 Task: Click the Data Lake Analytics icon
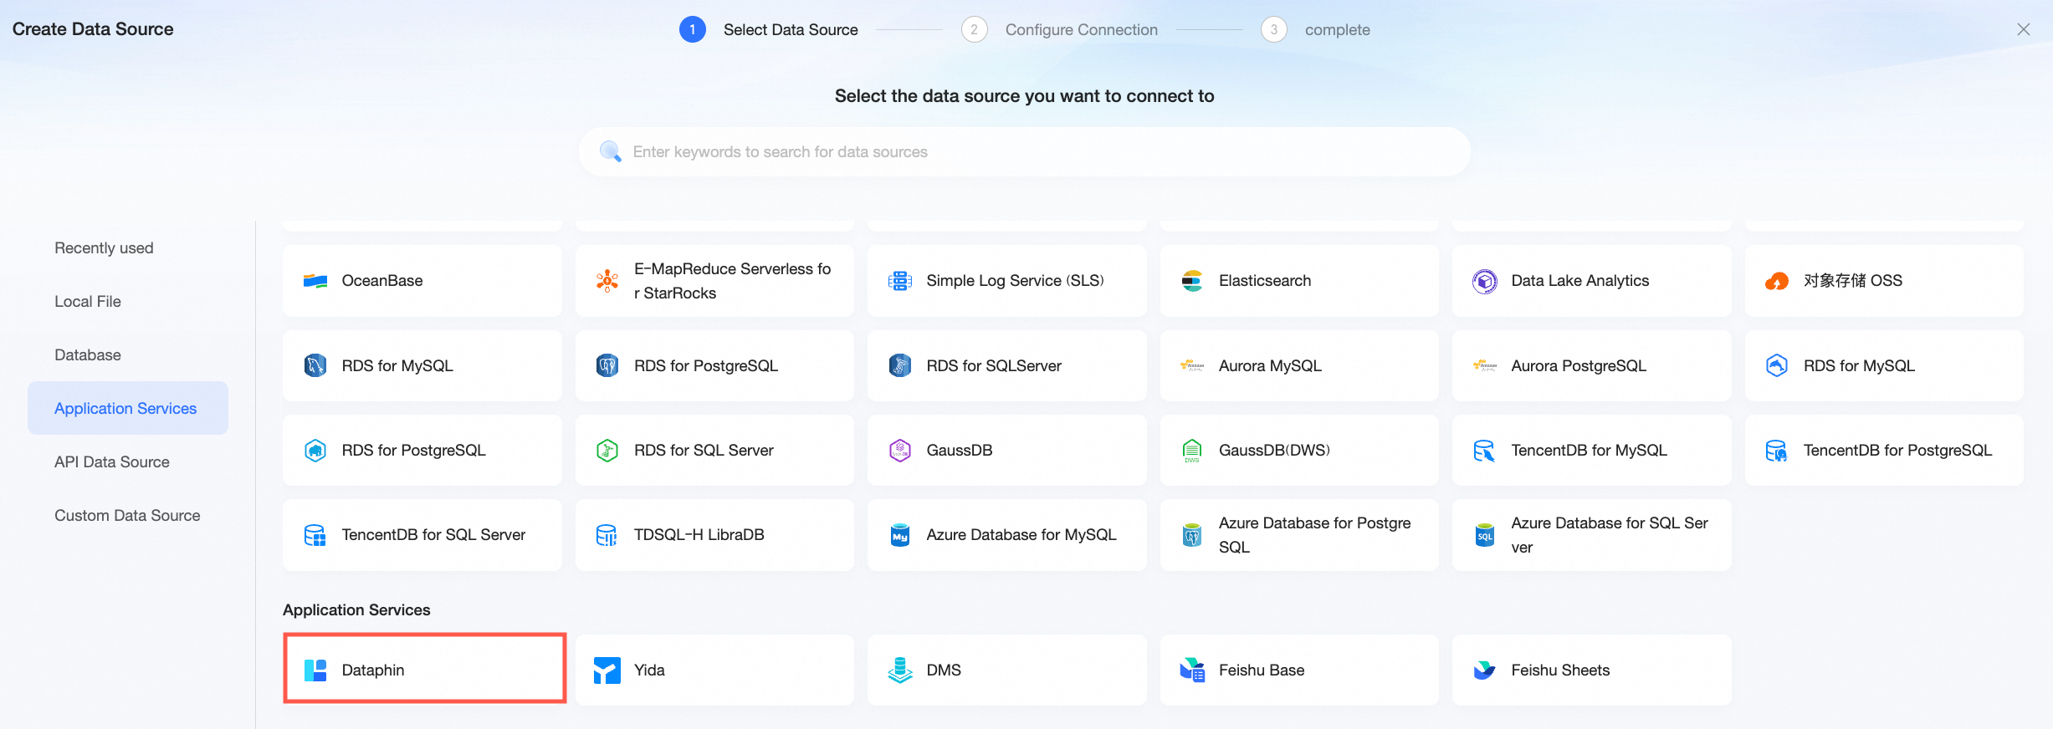(1484, 281)
